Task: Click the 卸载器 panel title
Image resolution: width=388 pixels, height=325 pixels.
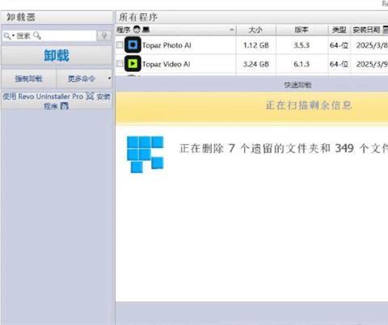Action: pyautogui.click(x=21, y=17)
